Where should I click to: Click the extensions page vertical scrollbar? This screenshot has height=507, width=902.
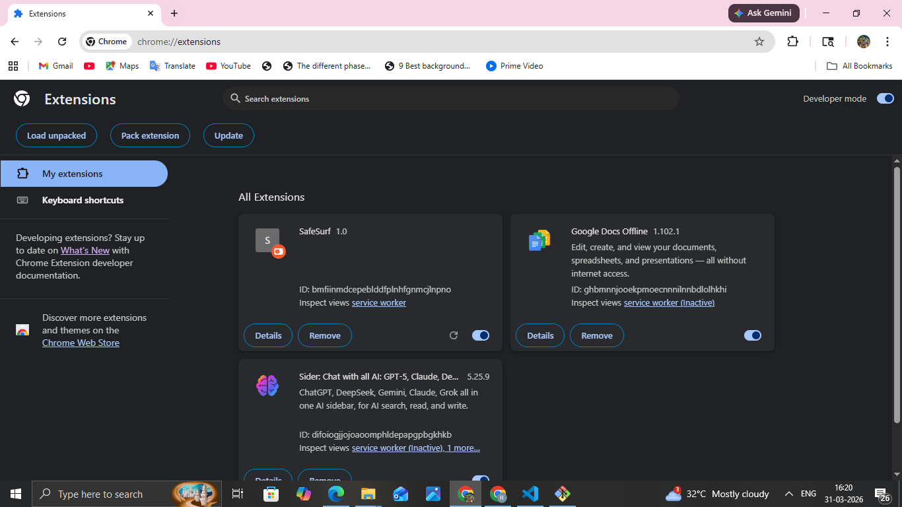coord(897,294)
